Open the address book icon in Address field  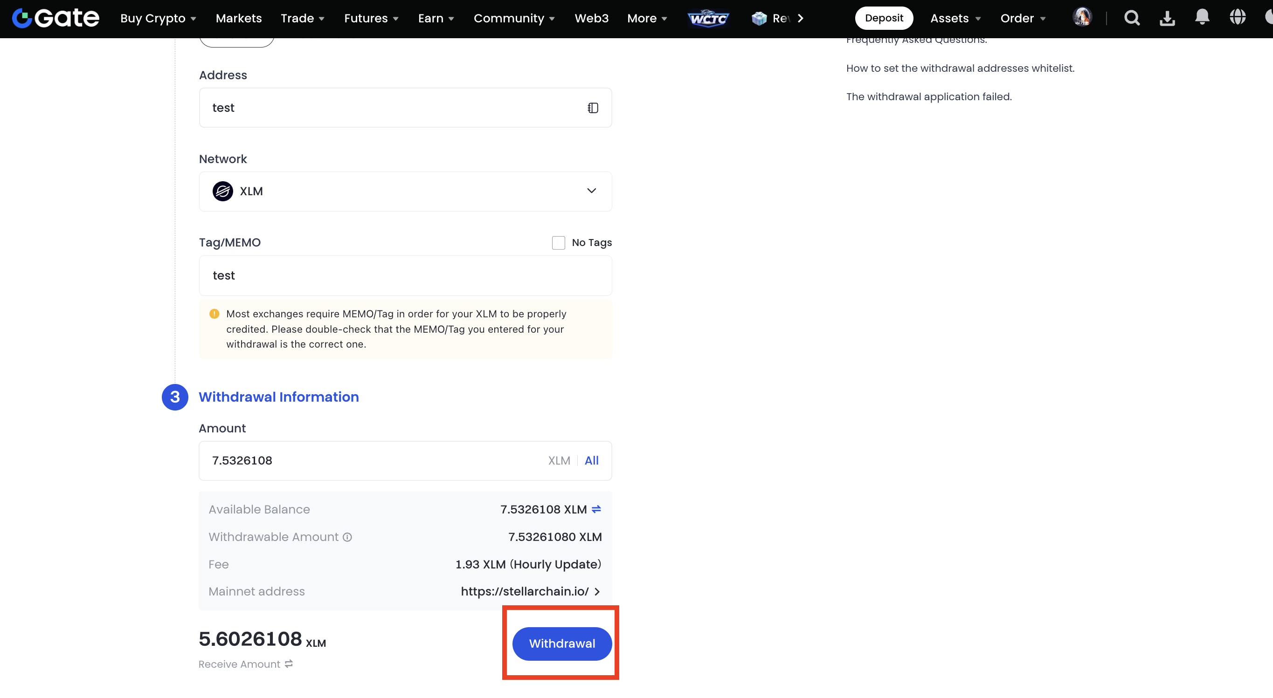point(593,108)
